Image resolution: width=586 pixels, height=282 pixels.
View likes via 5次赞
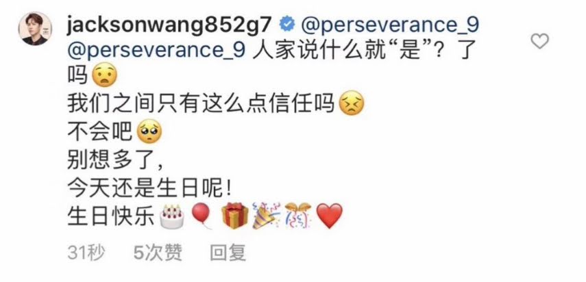tap(158, 254)
